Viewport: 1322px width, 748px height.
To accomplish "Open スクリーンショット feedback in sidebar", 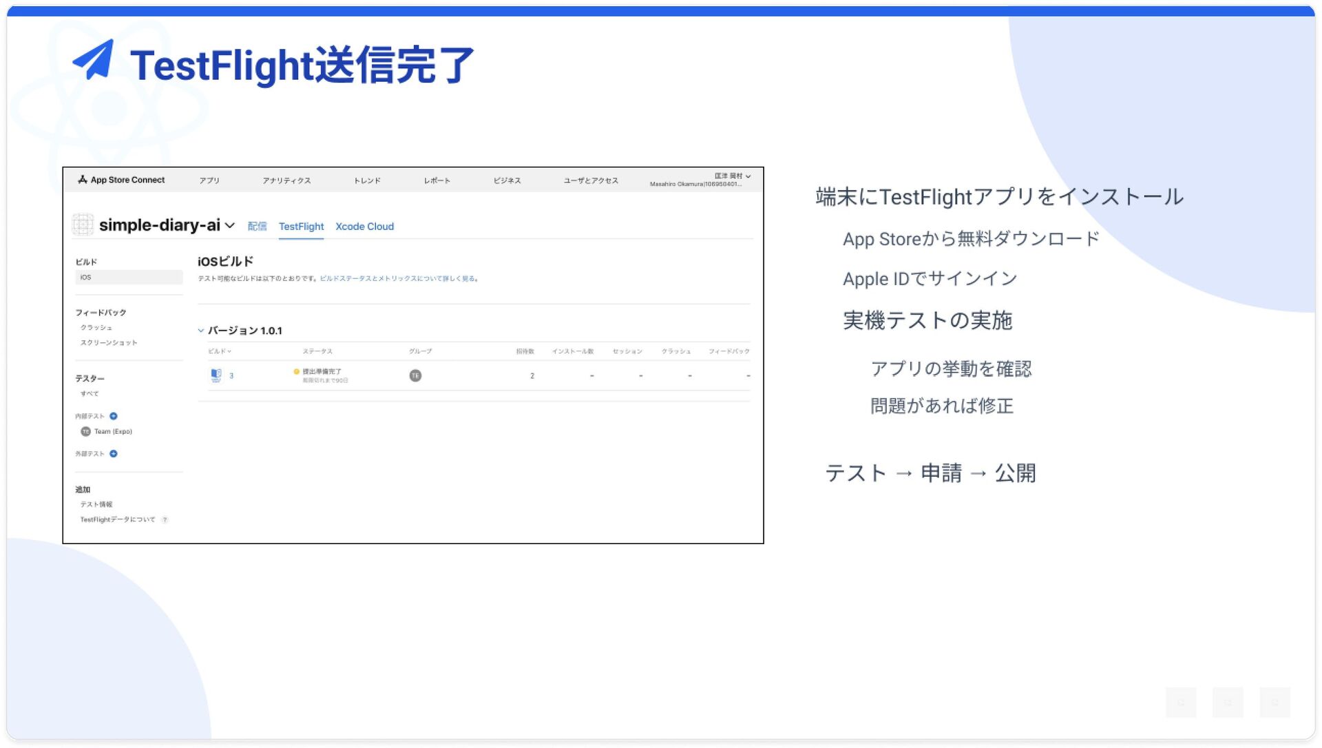I will (109, 343).
